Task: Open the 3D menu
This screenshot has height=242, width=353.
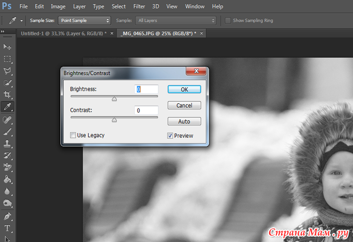Action: pos(156,6)
